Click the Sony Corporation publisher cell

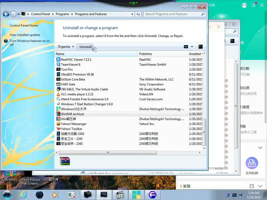[x=151, y=84]
